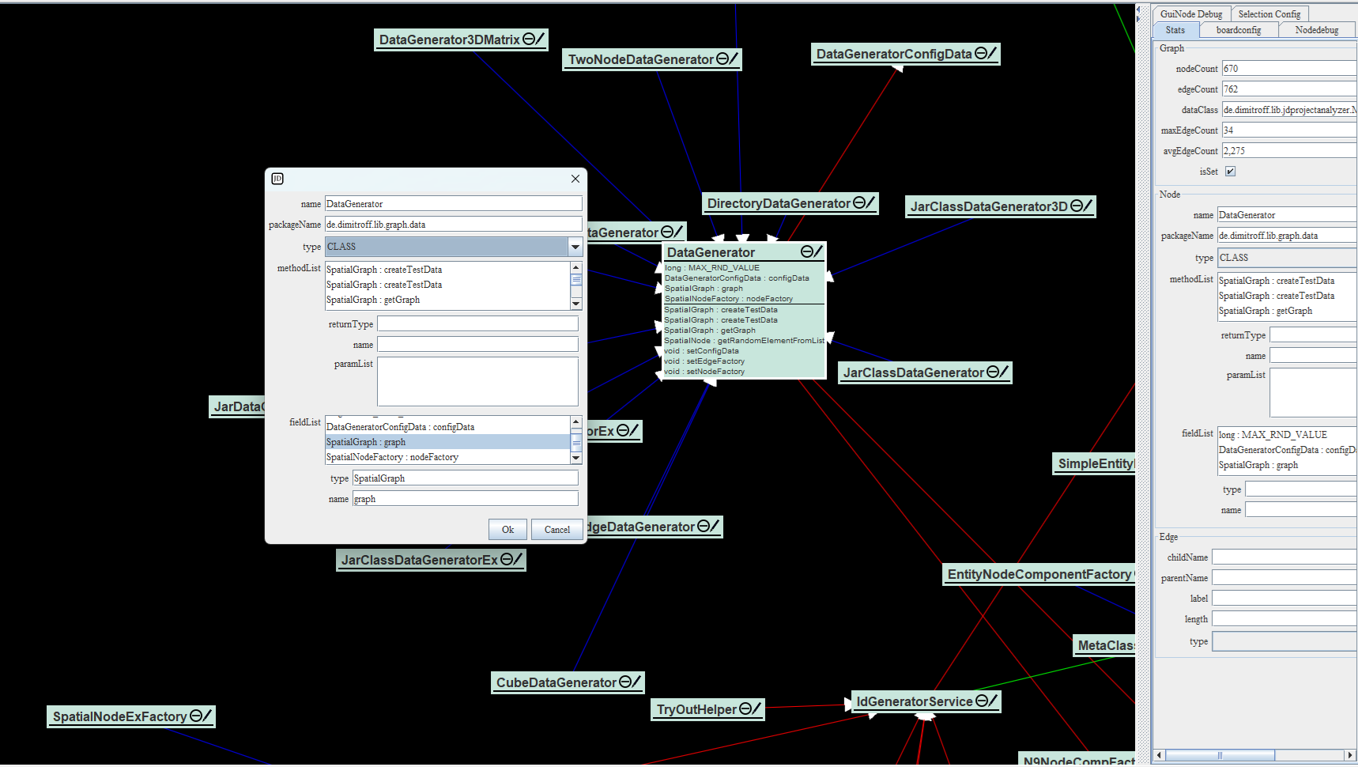Image resolution: width=1358 pixels, height=767 pixels.
Task: Open edit pencil on TwoNodeDataGenerator node
Action: coord(734,59)
